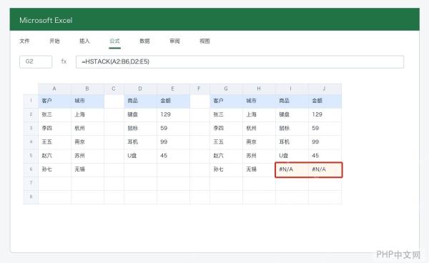The image size is (429, 263).
Task: Select column header D
Action: point(140,89)
